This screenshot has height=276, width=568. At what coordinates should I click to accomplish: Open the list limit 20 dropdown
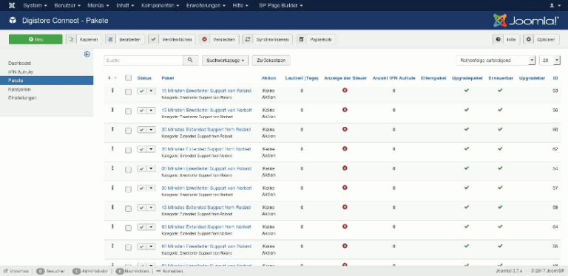550,61
